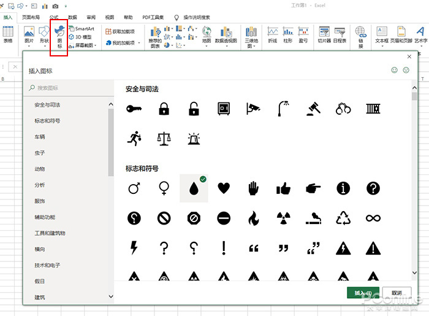The height and width of the screenshot is (316, 429).
Task: Select the handcuffs icon
Action: pyautogui.click(x=343, y=109)
